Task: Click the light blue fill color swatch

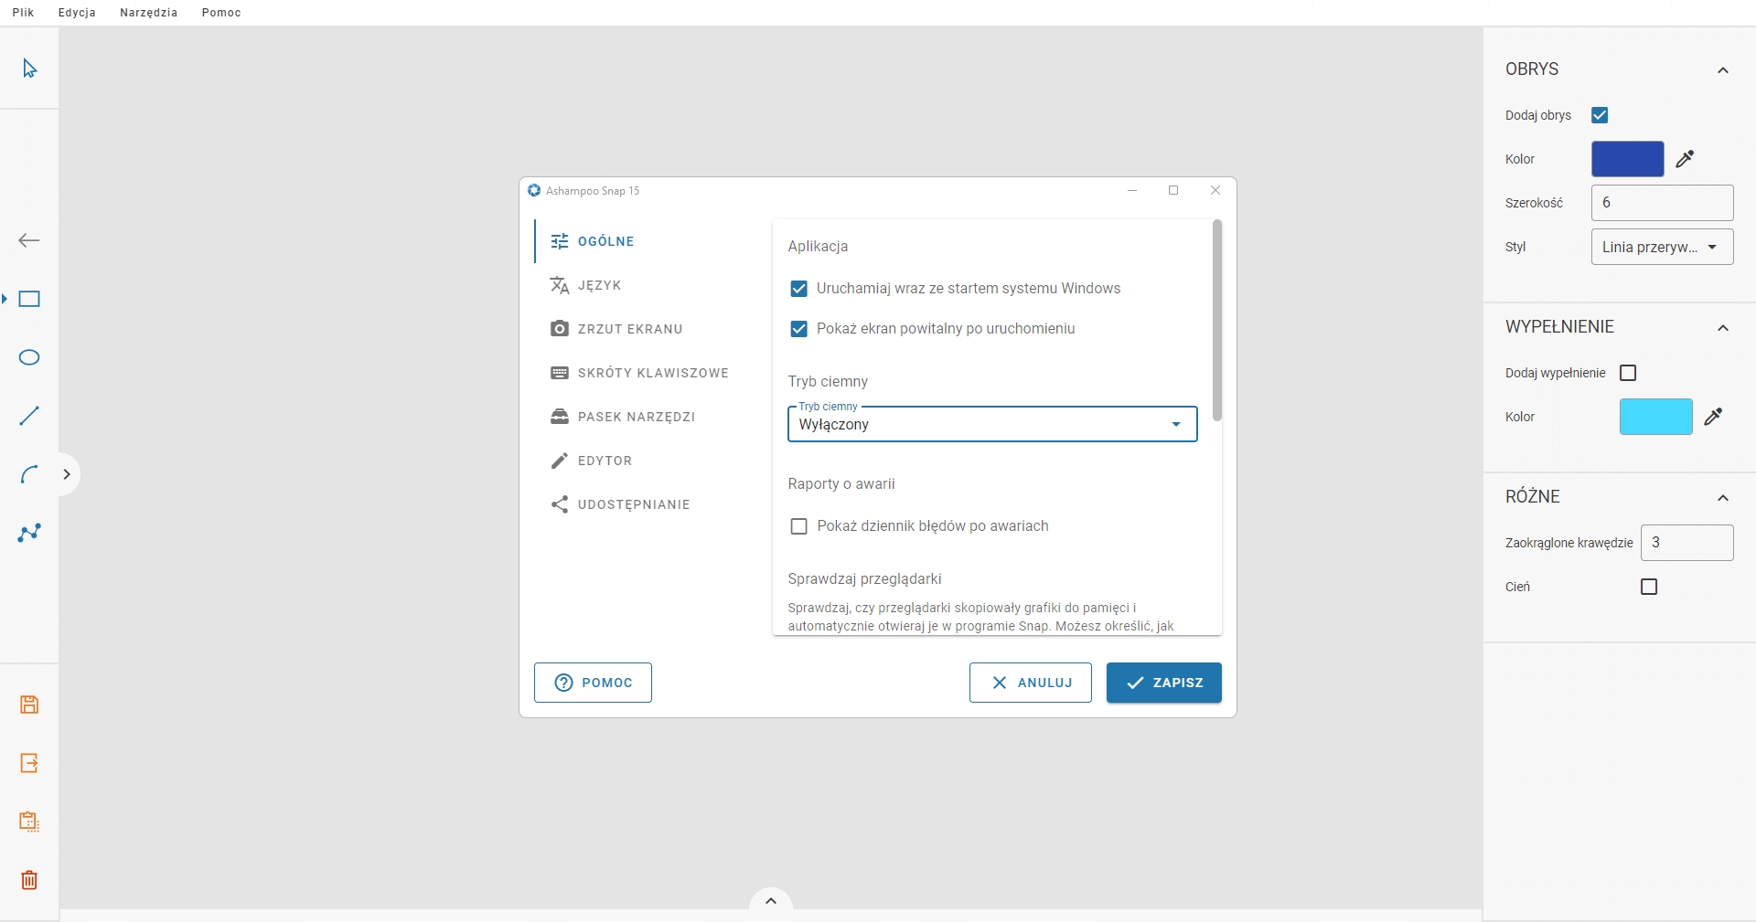Action: pyautogui.click(x=1655, y=417)
